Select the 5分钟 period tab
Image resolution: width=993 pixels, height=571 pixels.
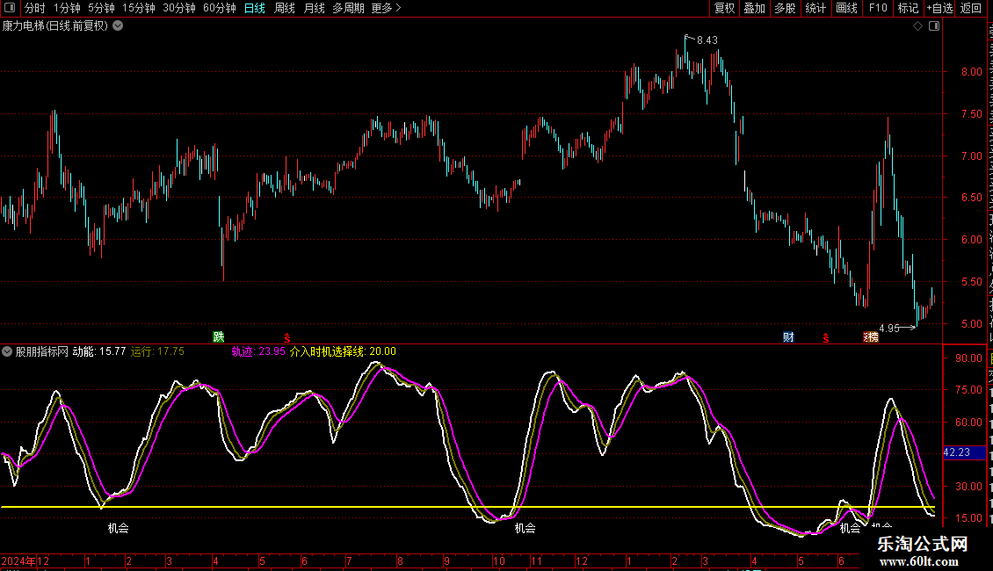coord(101,8)
